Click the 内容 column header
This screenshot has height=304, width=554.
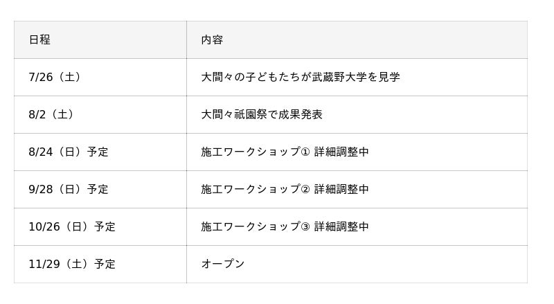pos(212,40)
